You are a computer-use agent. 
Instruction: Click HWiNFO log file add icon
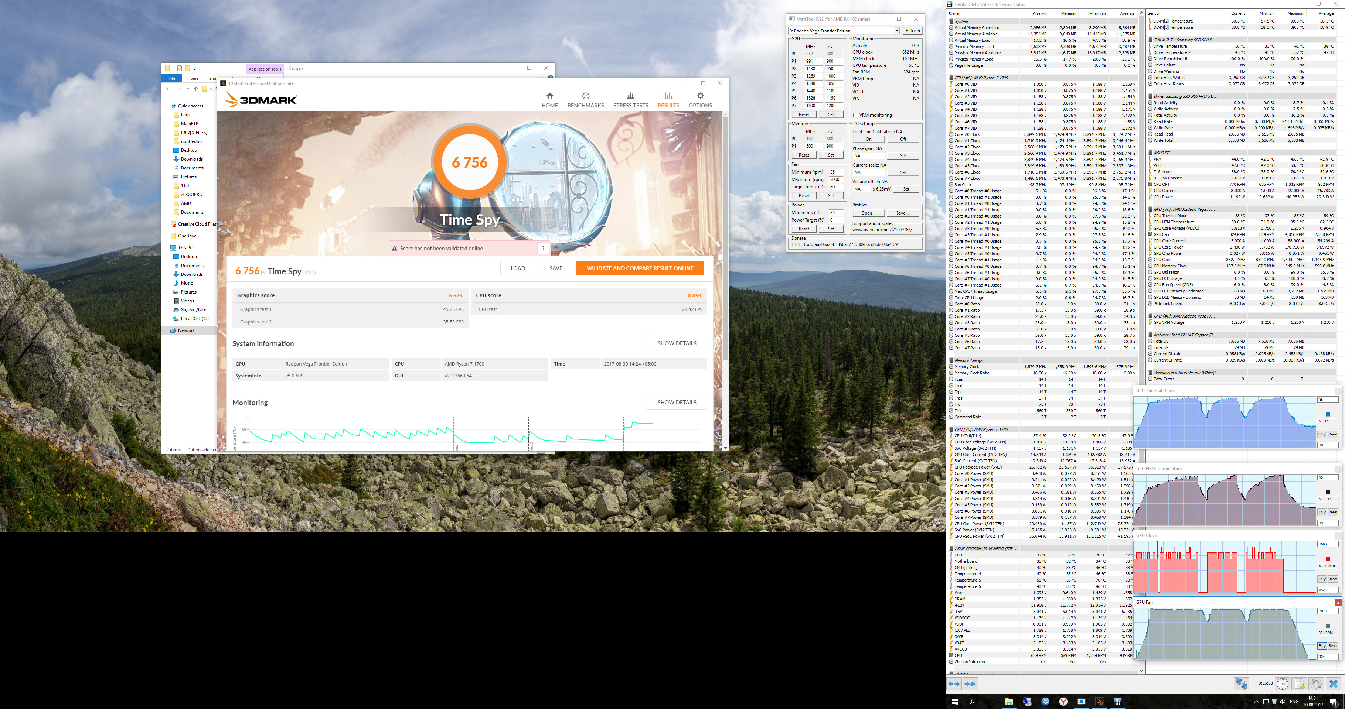[1299, 684]
